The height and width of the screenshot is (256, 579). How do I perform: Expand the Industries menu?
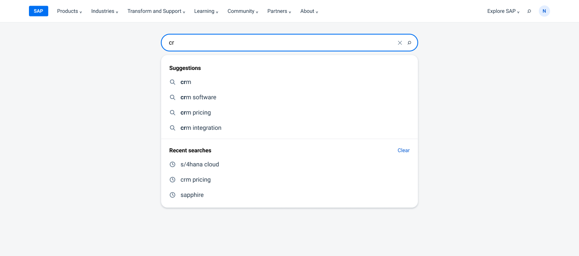point(105,11)
